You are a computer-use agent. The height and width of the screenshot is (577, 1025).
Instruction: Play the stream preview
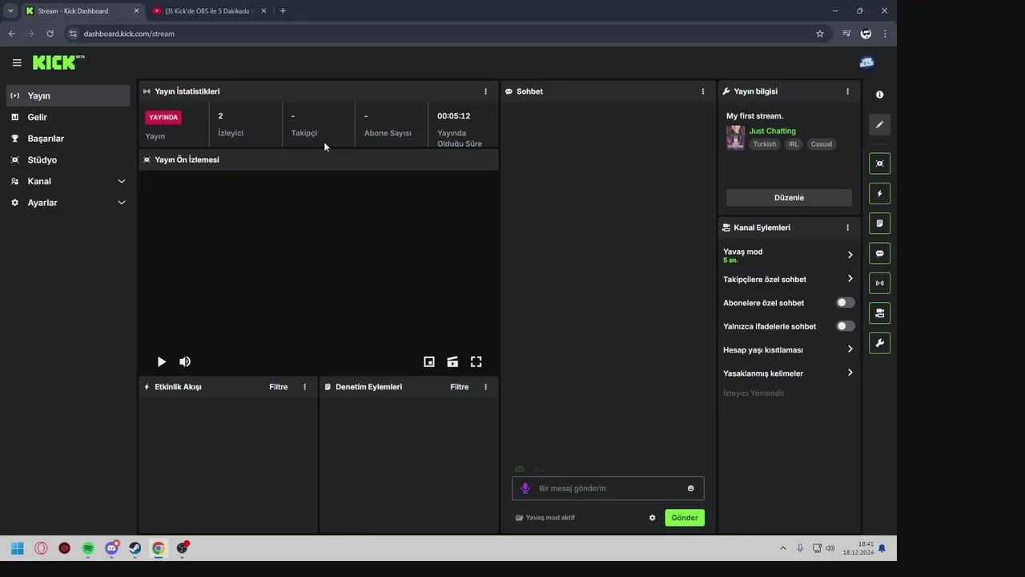(161, 362)
